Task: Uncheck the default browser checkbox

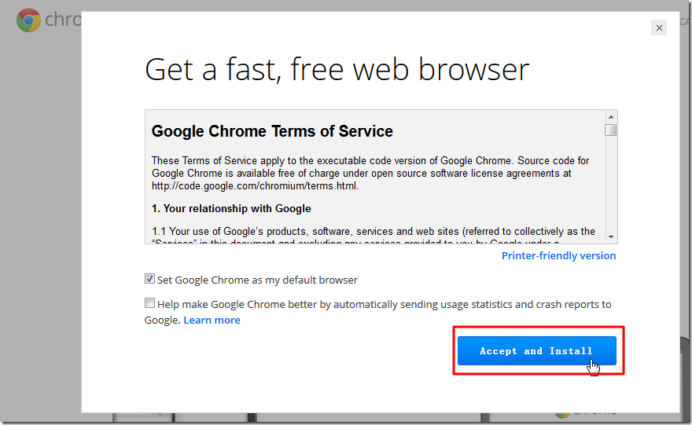Action: click(x=149, y=279)
